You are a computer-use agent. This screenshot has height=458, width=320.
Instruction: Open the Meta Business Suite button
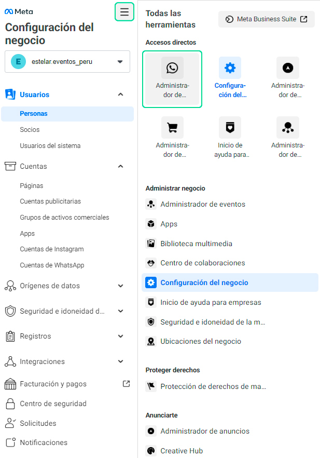point(267,19)
